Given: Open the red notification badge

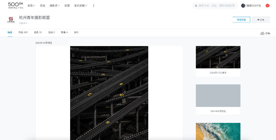Looking at the screenshot, I should point(267,6).
